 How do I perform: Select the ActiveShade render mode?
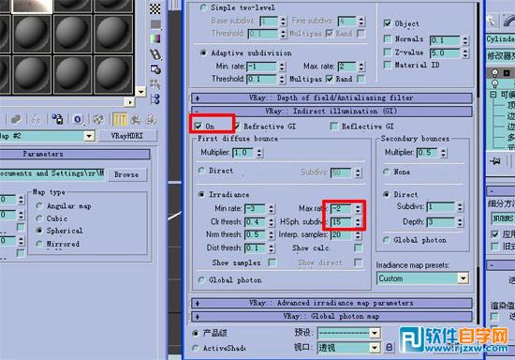196,348
